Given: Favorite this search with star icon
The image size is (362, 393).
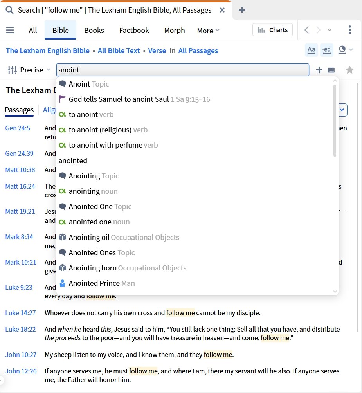Looking at the screenshot, I should 349,70.
